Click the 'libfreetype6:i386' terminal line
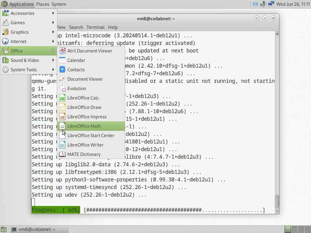 click(x=116, y=172)
